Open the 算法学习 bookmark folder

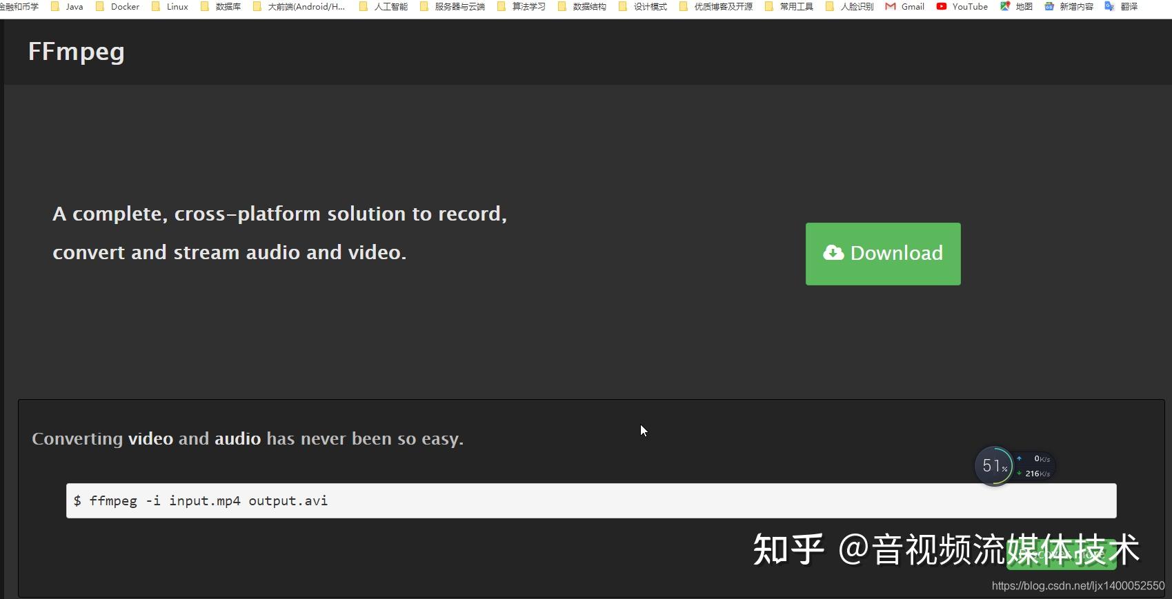522,6
